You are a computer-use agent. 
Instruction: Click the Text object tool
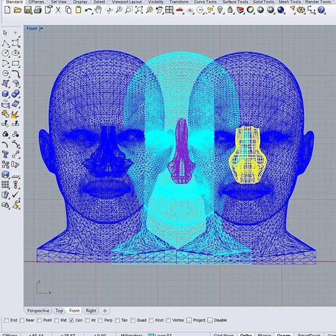5,155
